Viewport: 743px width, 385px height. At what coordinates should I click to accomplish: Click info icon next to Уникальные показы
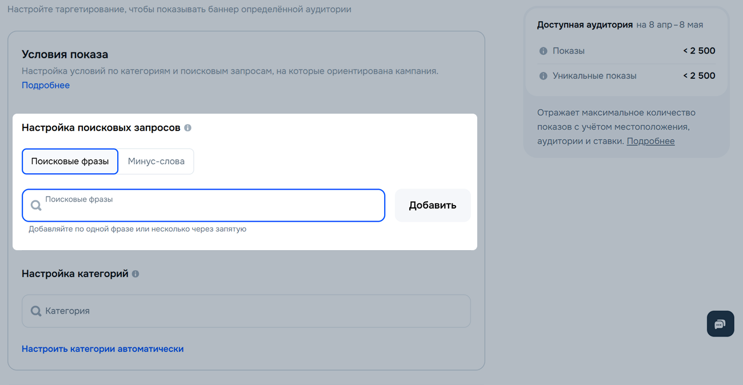pos(543,76)
